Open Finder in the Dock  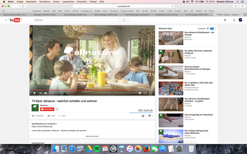click(56, 149)
